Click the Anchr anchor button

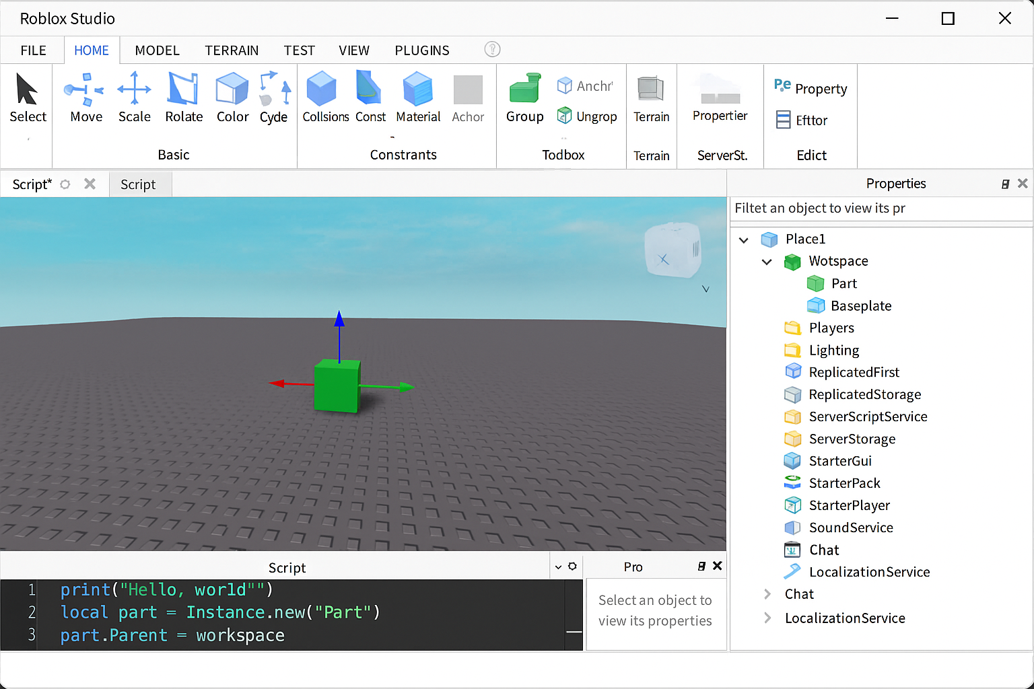pos(585,85)
